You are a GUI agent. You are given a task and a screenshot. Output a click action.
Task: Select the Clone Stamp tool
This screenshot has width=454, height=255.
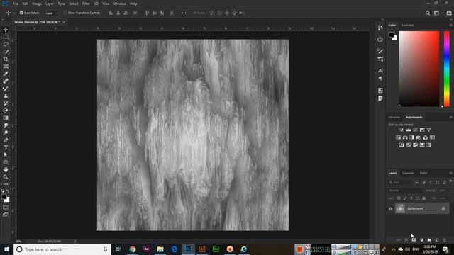pos(6,96)
